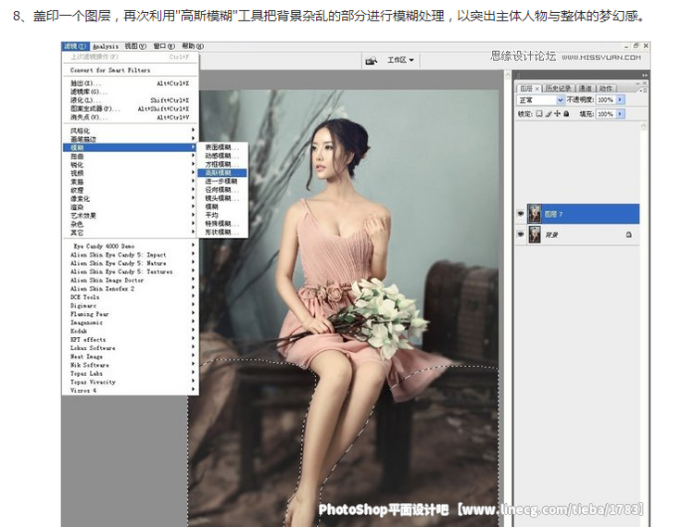Open the Analysis menu
The height and width of the screenshot is (527, 695).
click(x=106, y=46)
